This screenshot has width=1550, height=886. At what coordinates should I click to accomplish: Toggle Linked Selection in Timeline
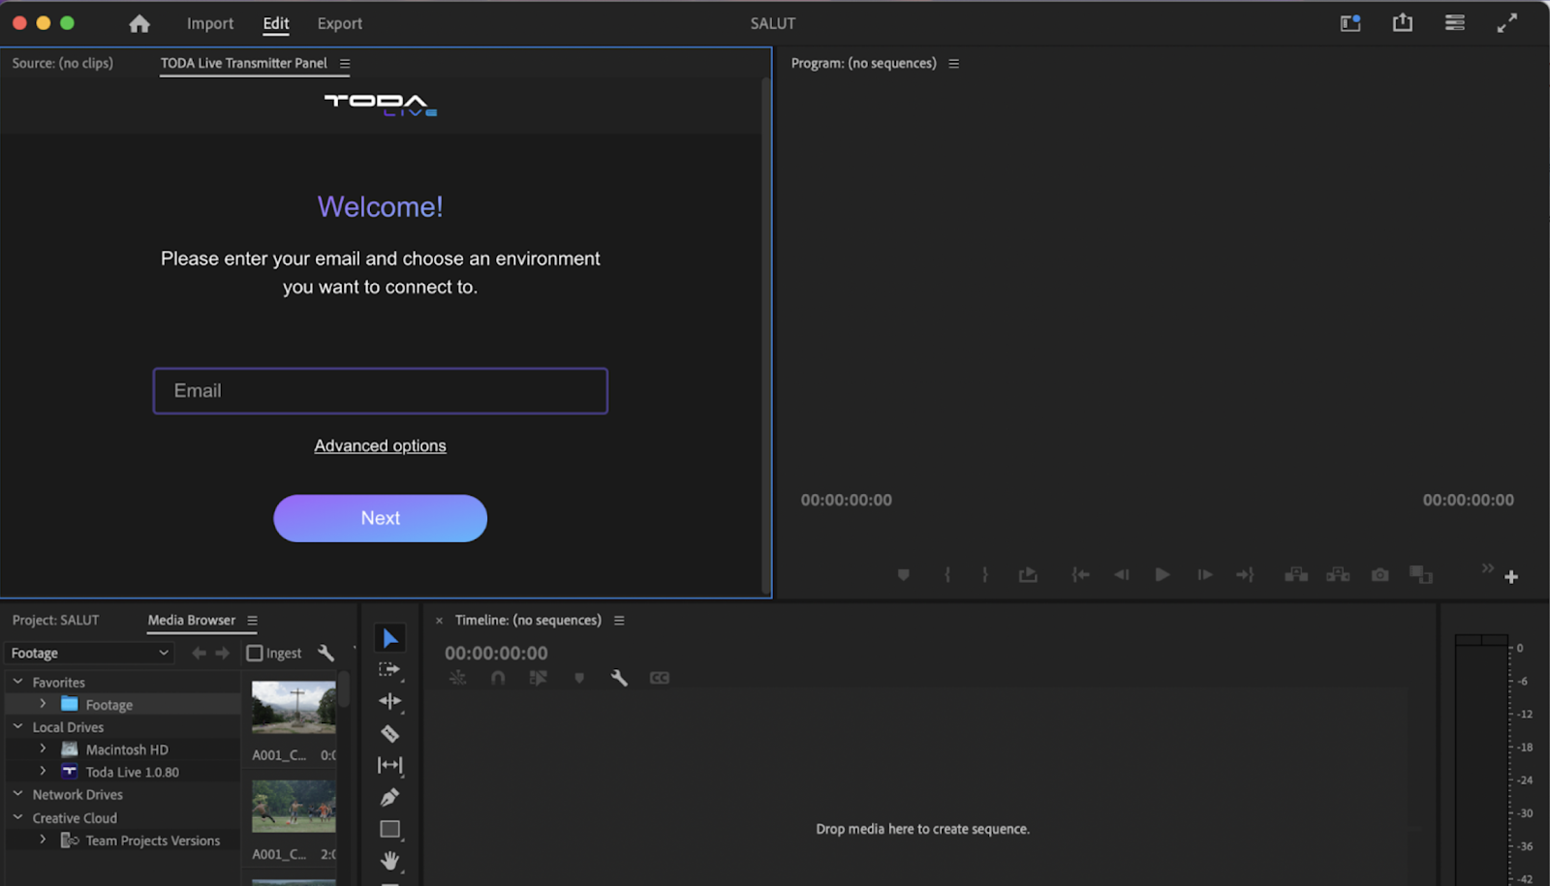point(539,678)
